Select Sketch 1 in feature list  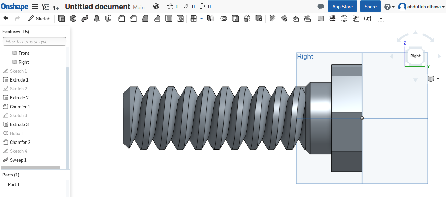(18, 71)
